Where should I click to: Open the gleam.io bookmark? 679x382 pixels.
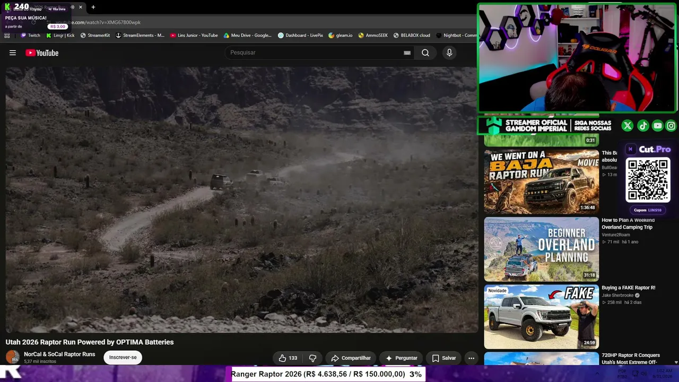pyautogui.click(x=340, y=36)
